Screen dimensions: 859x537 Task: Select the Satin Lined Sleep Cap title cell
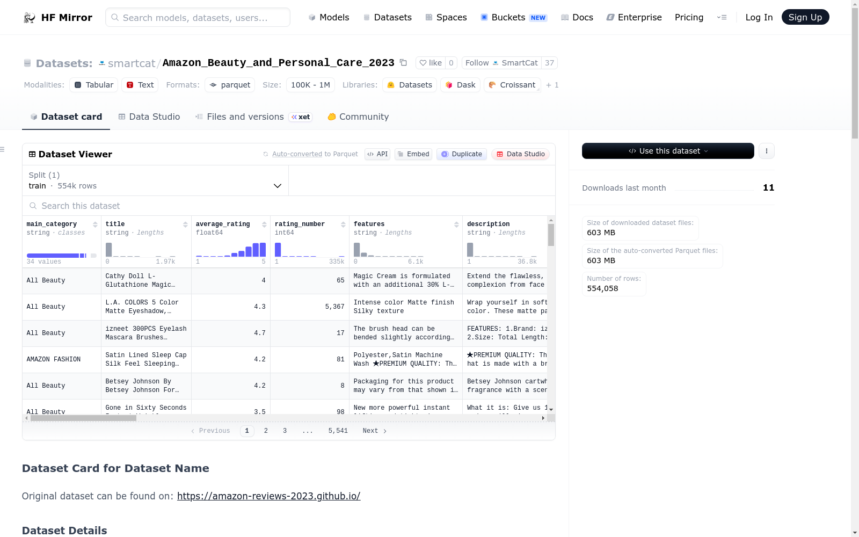coord(146,360)
